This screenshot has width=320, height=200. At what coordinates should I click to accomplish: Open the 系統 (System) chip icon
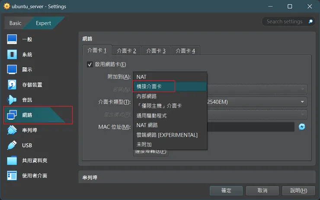(x=12, y=54)
